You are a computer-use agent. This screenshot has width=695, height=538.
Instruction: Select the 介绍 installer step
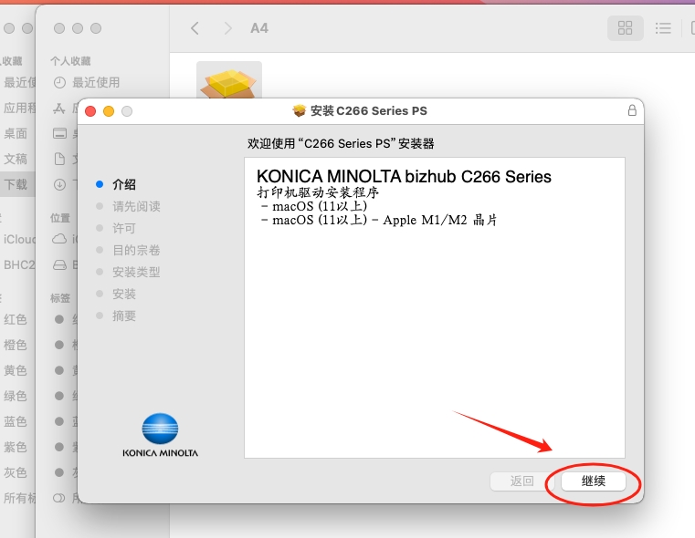(124, 184)
